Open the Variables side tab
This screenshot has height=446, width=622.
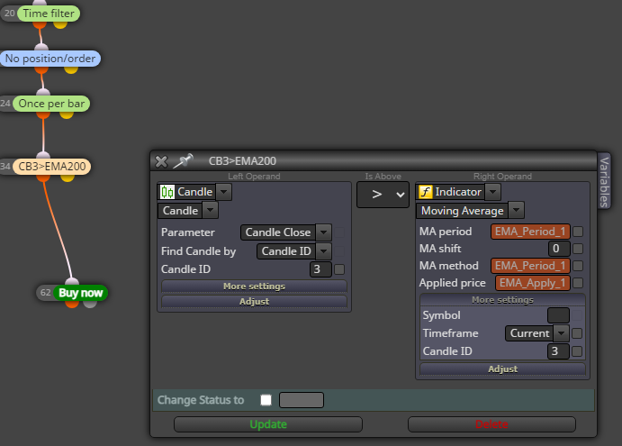[604, 182]
